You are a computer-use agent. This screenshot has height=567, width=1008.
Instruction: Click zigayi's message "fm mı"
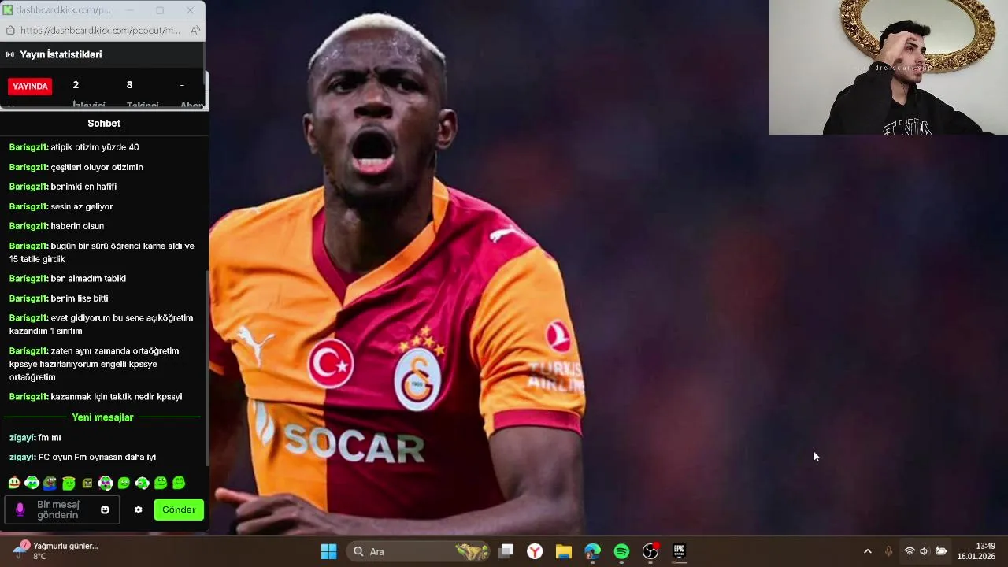[x=50, y=437]
